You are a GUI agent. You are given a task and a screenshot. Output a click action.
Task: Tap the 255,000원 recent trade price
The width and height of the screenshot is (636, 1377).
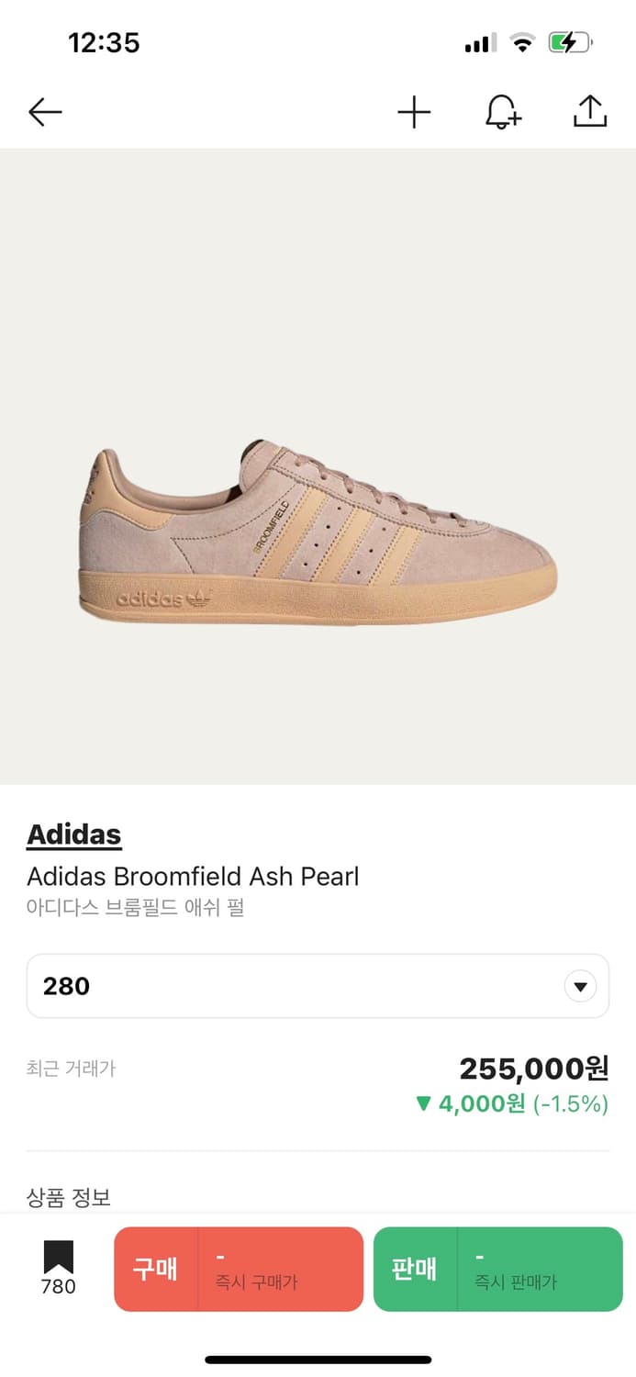point(533,1069)
